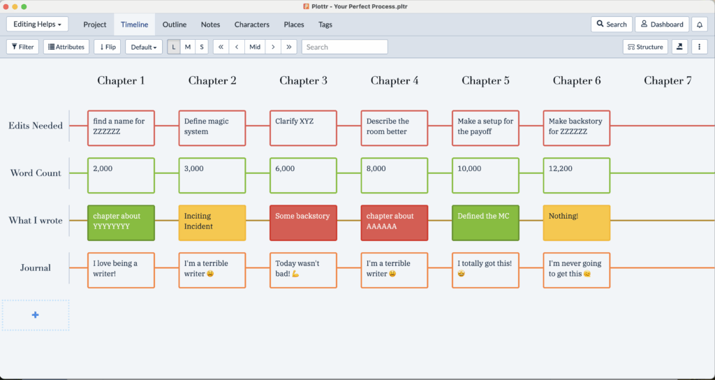The width and height of the screenshot is (715, 380).
Task: Open the Dashboard
Action: click(x=662, y=24)
